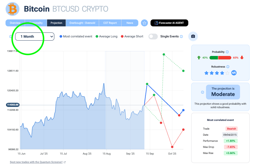Toggle Average Long legend series
Viewport: 256px width, 167px height.
(x=106, y=37)
